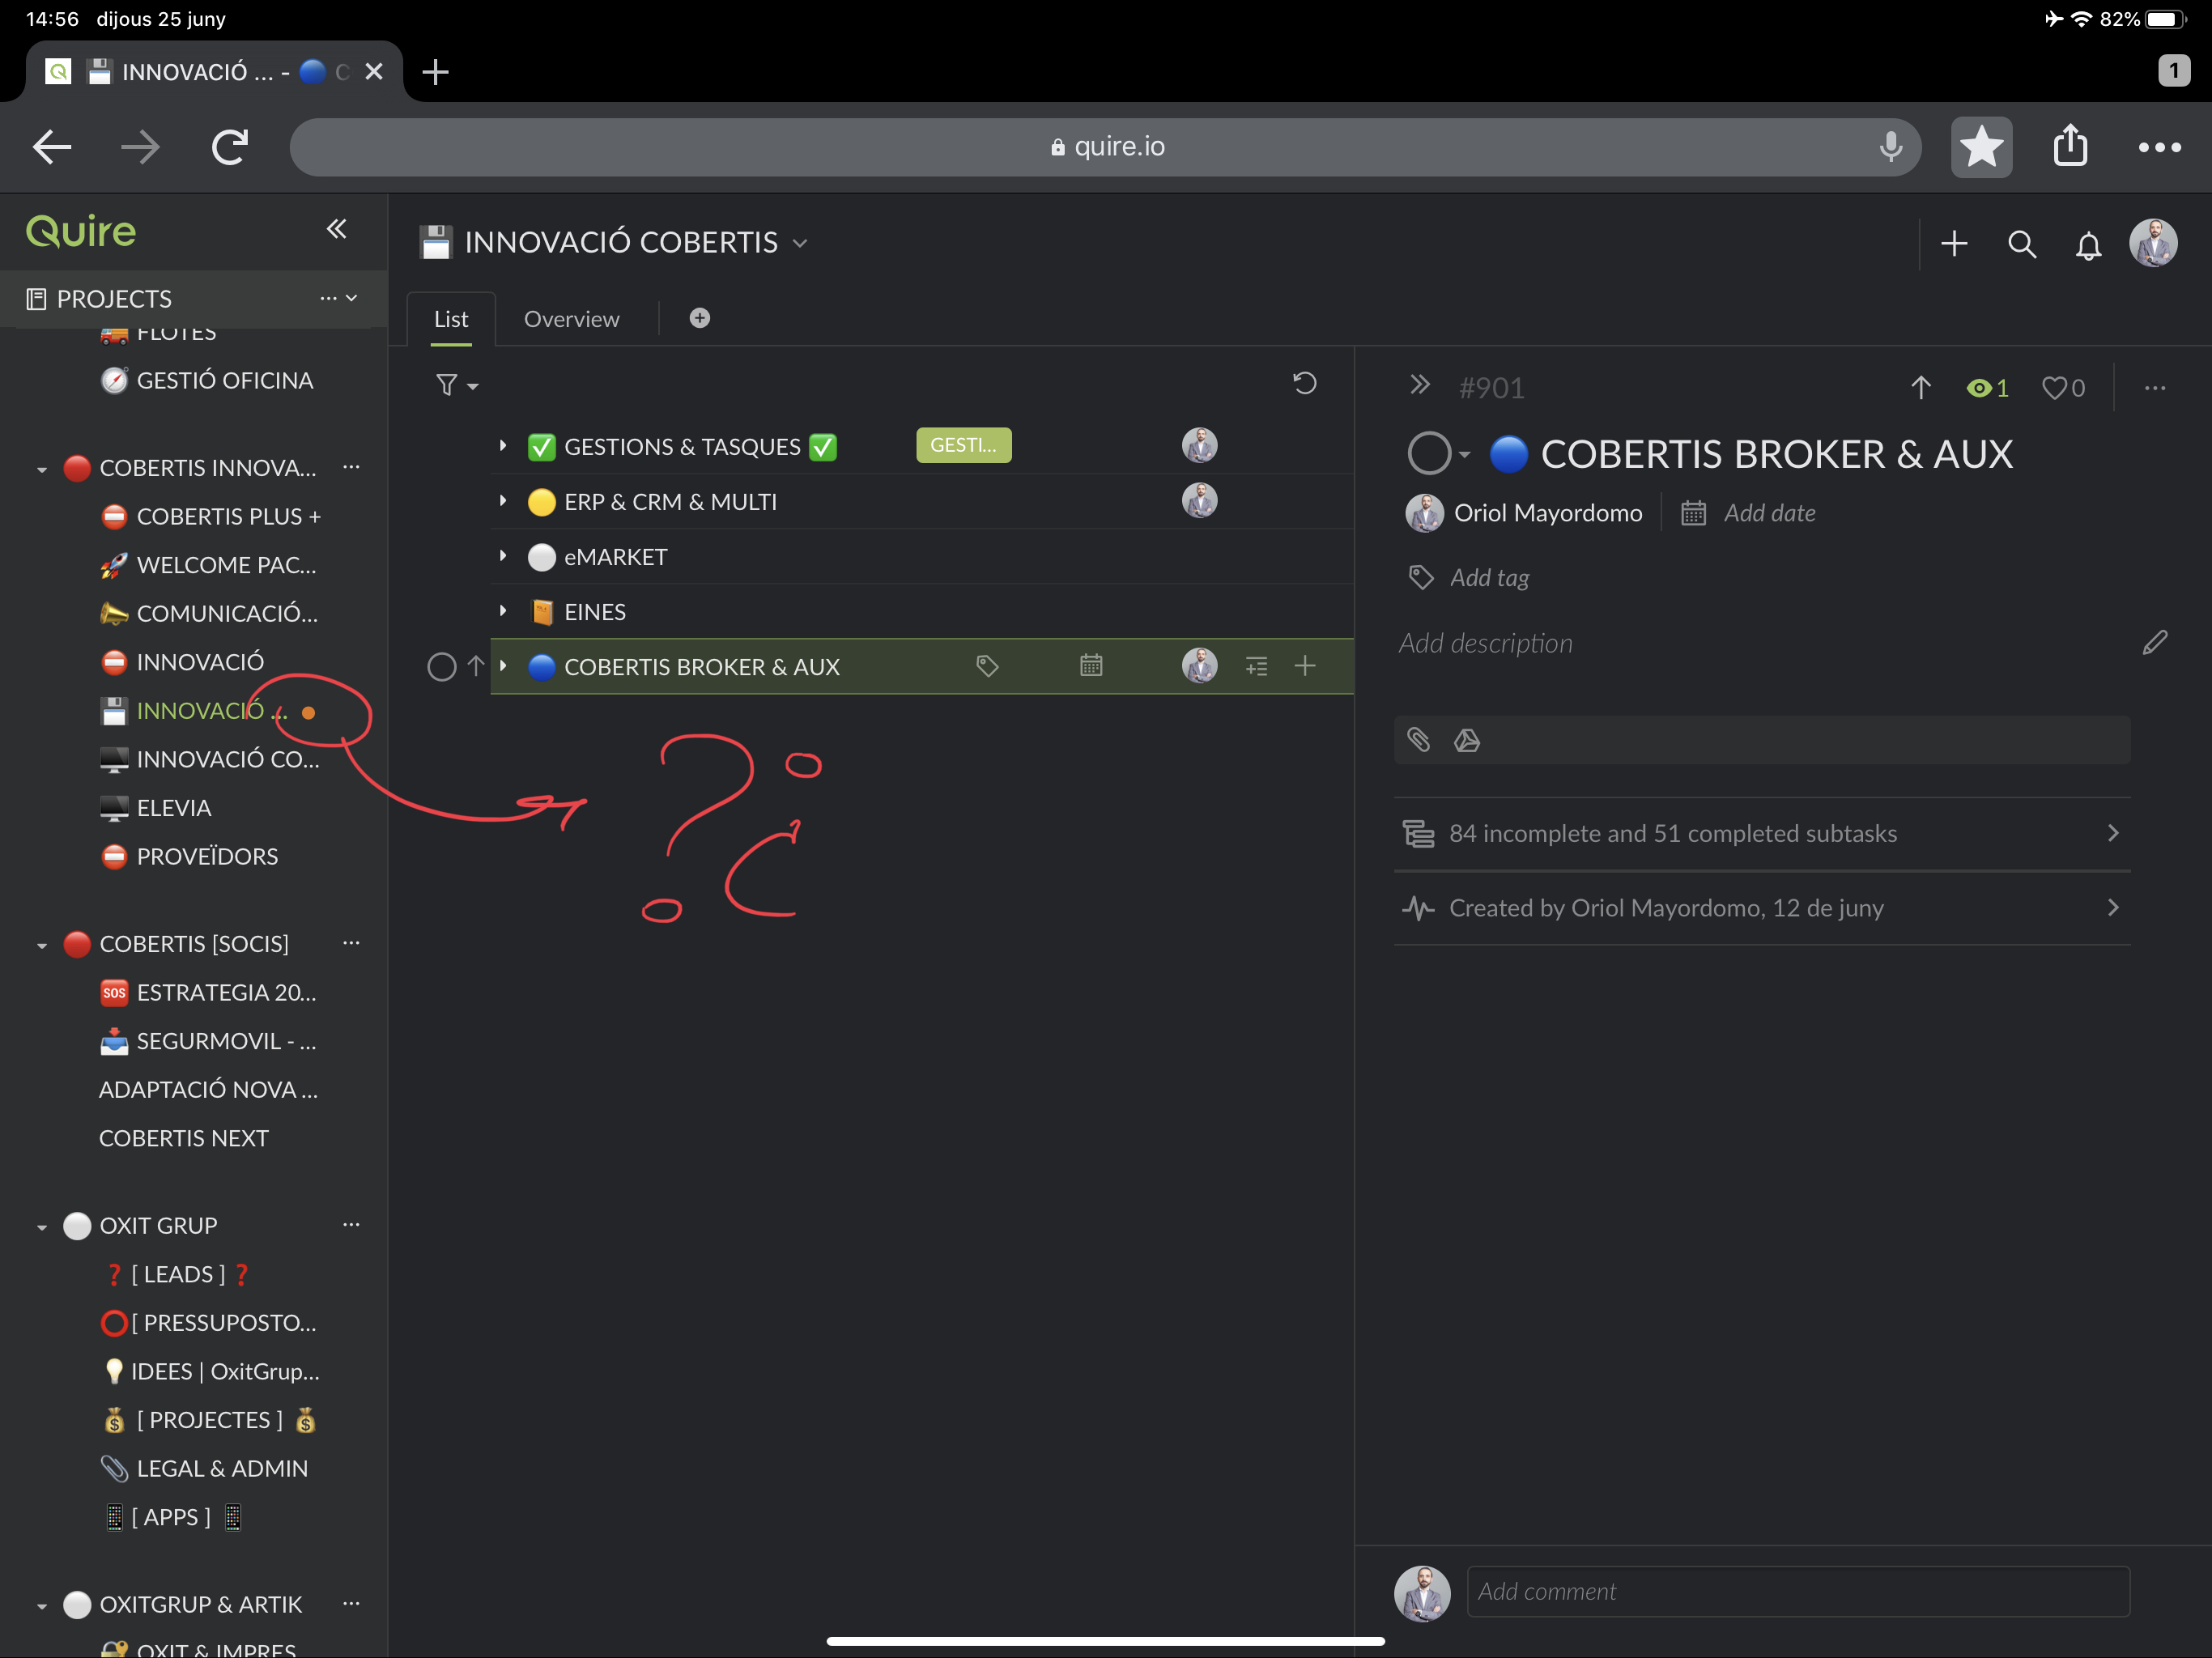Viewport: 2212px width, 1658px height.
Task: Open PROVEÏDORS project in sidebar
Action: click(x=189, y=856)
